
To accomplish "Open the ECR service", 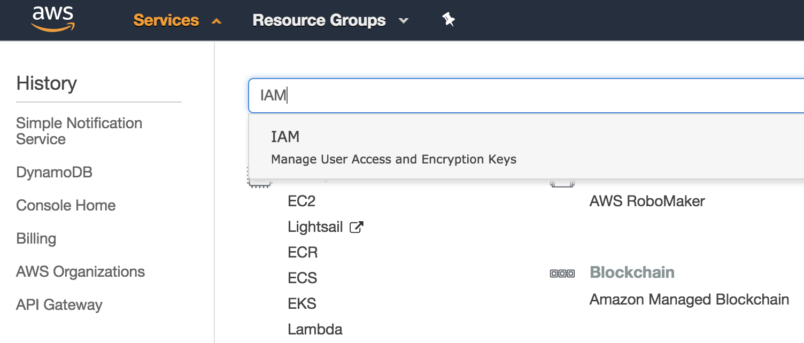I will (303, 252).
